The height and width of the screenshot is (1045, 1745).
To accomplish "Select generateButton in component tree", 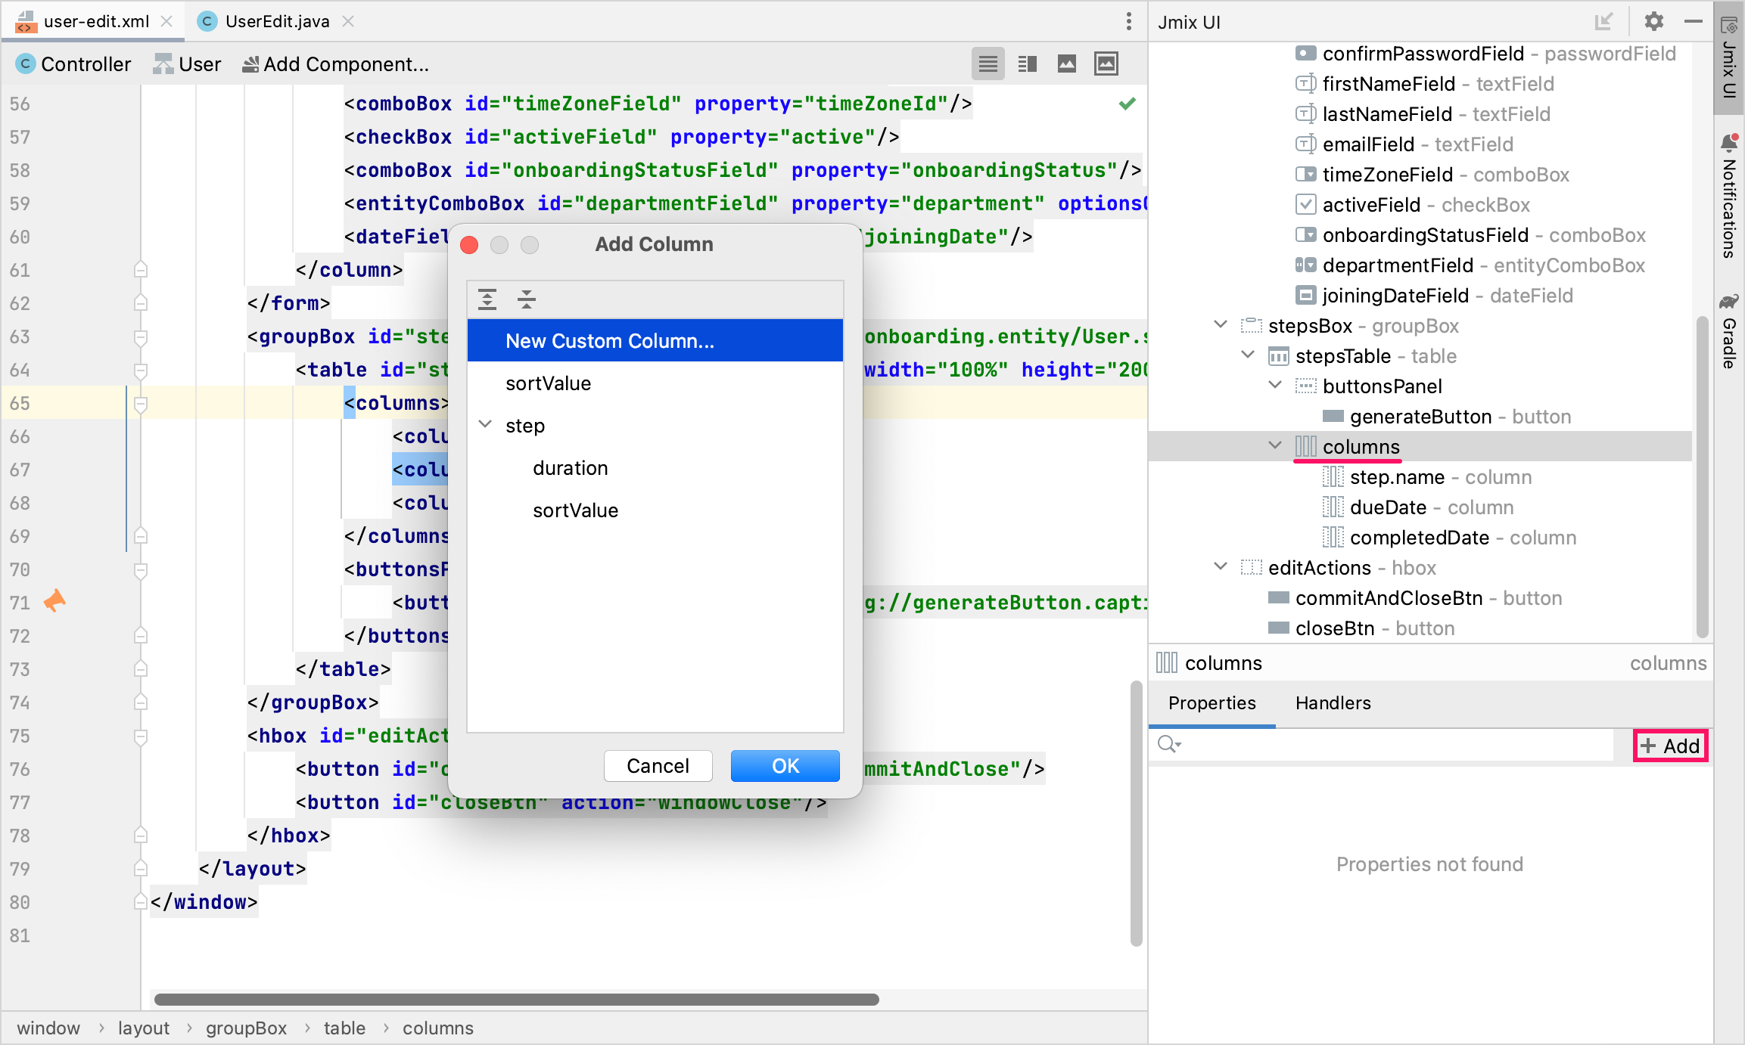I will tap(1447, 417).
